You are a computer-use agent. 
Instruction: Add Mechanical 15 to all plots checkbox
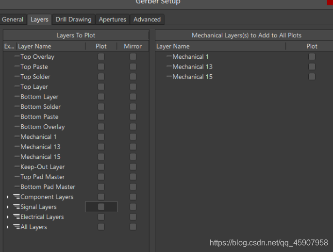[x=312, y=77]
